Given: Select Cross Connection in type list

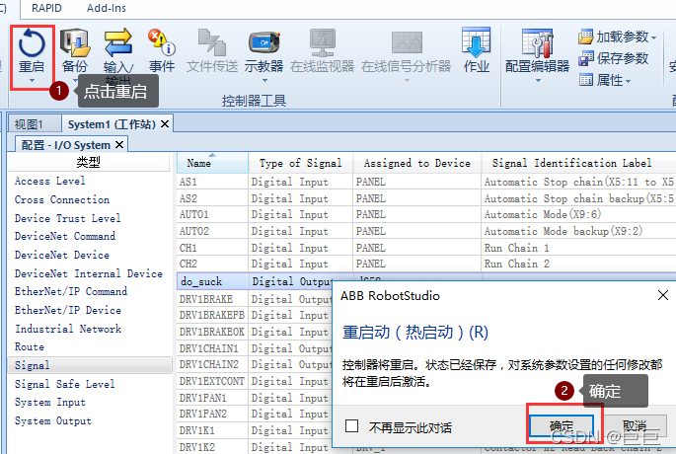Looking at the screenshot, I should pos(61,199).
